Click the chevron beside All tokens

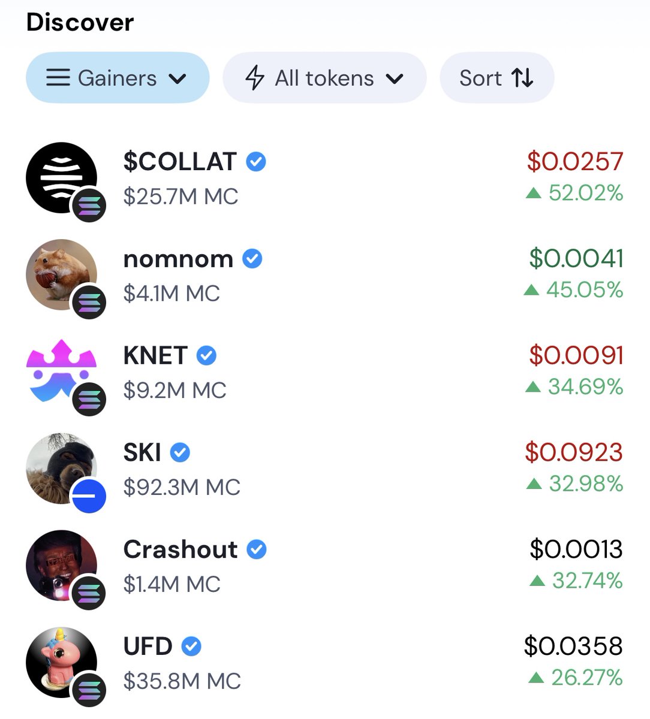[x=395, y=78]
